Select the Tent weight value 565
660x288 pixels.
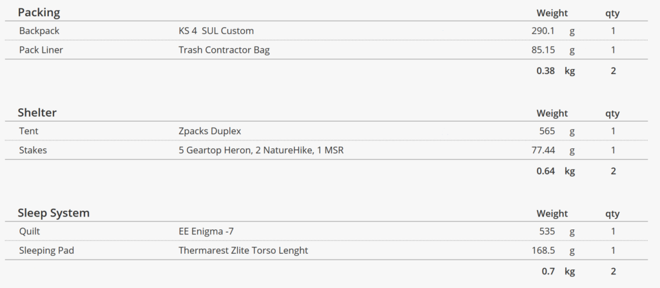click(547, 131)
